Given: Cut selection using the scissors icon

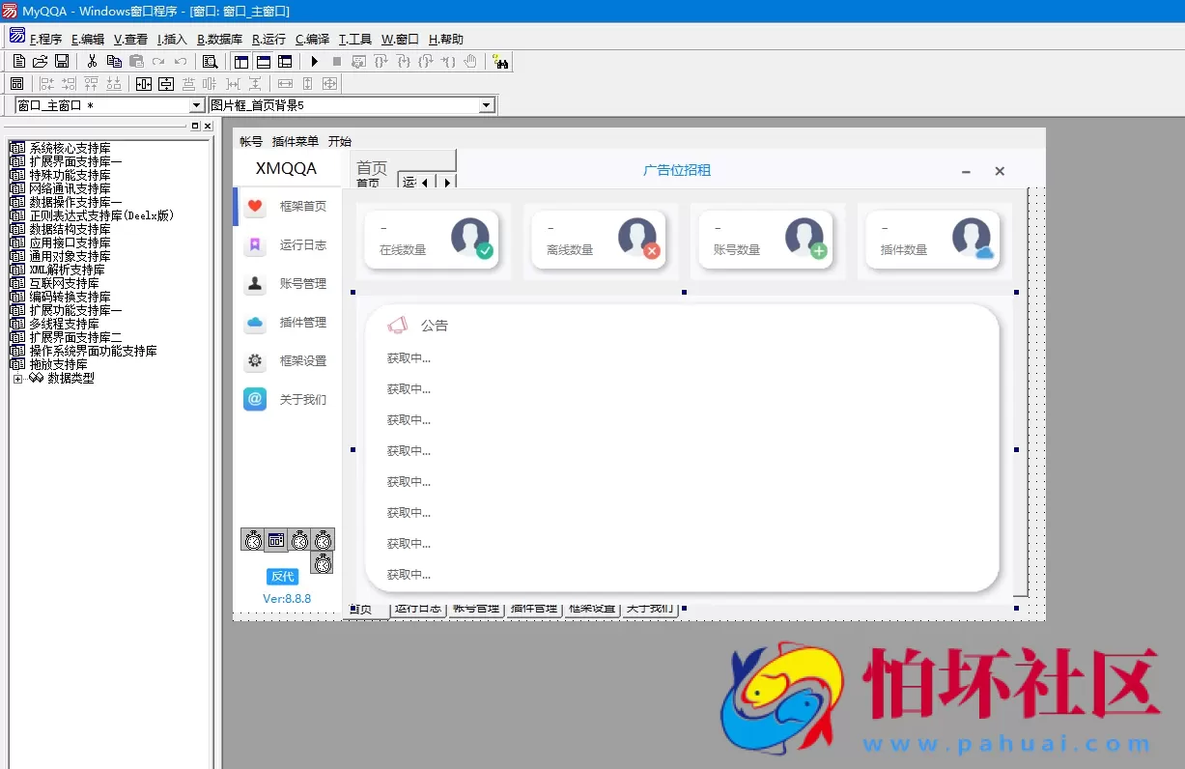Looking at the screenshot, I should point(92,61).
